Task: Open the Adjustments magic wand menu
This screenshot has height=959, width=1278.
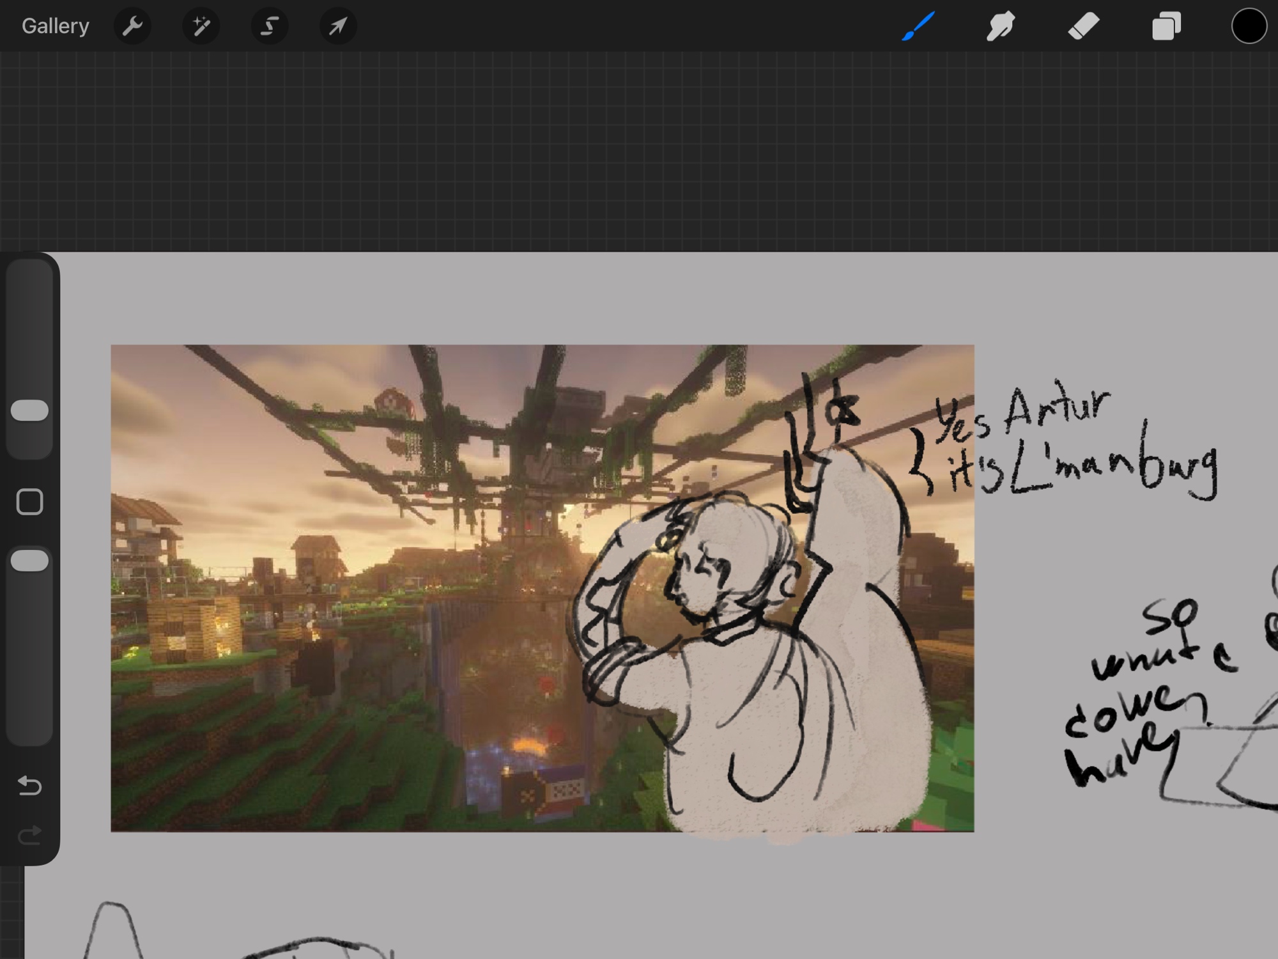Action: 201,26
